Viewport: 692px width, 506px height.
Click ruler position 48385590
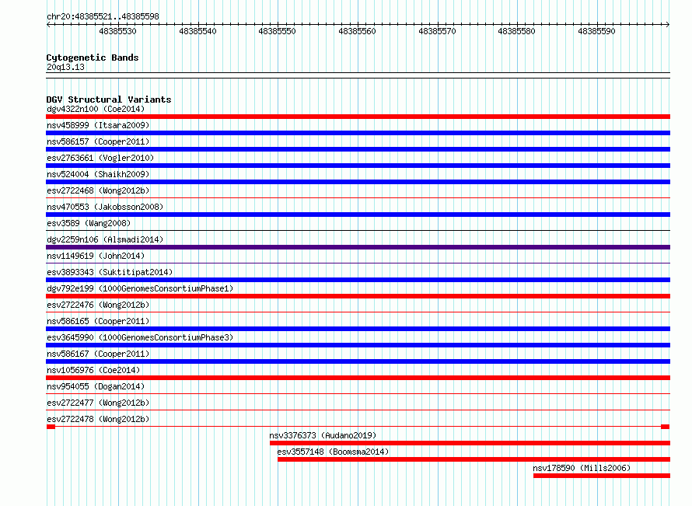pos(596,31)
